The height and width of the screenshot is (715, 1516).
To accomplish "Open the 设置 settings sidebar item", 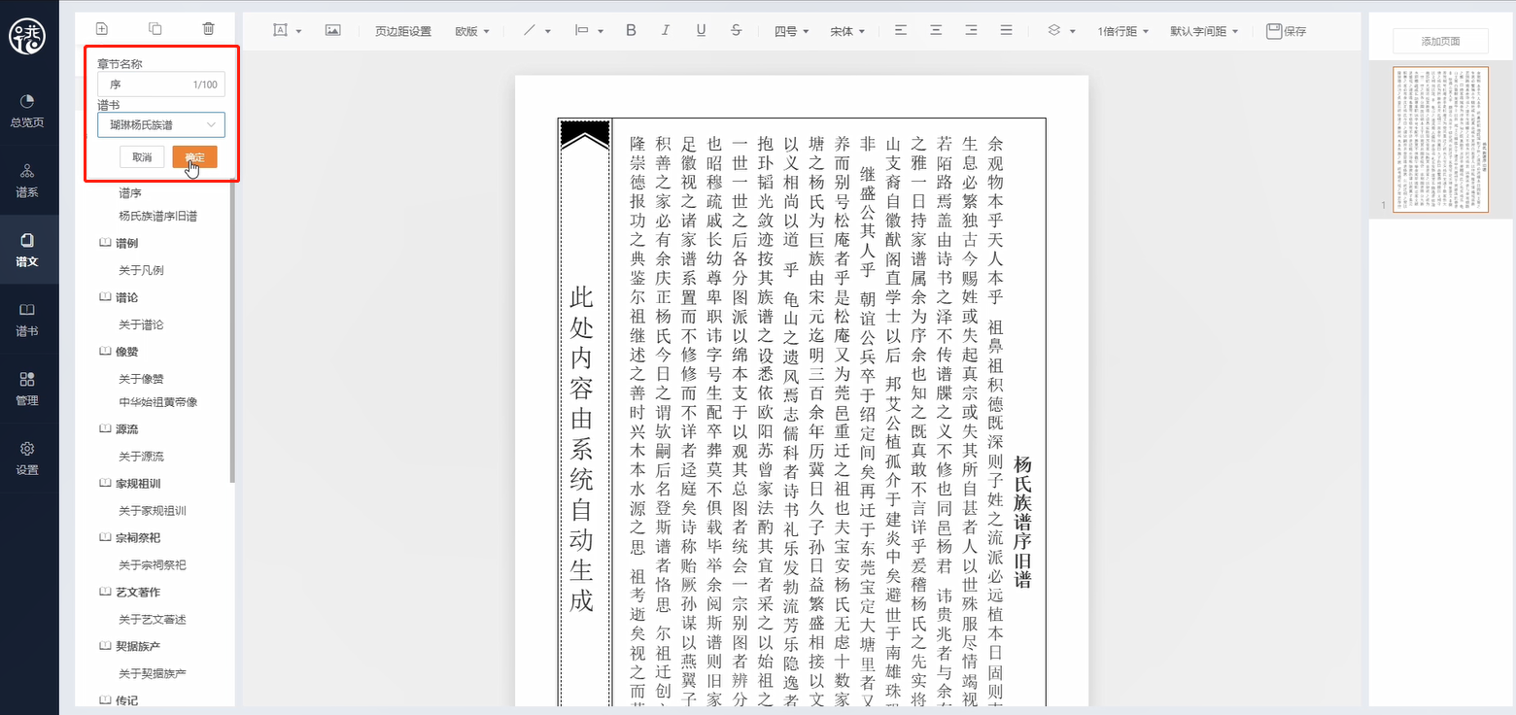I will (27, 459).
